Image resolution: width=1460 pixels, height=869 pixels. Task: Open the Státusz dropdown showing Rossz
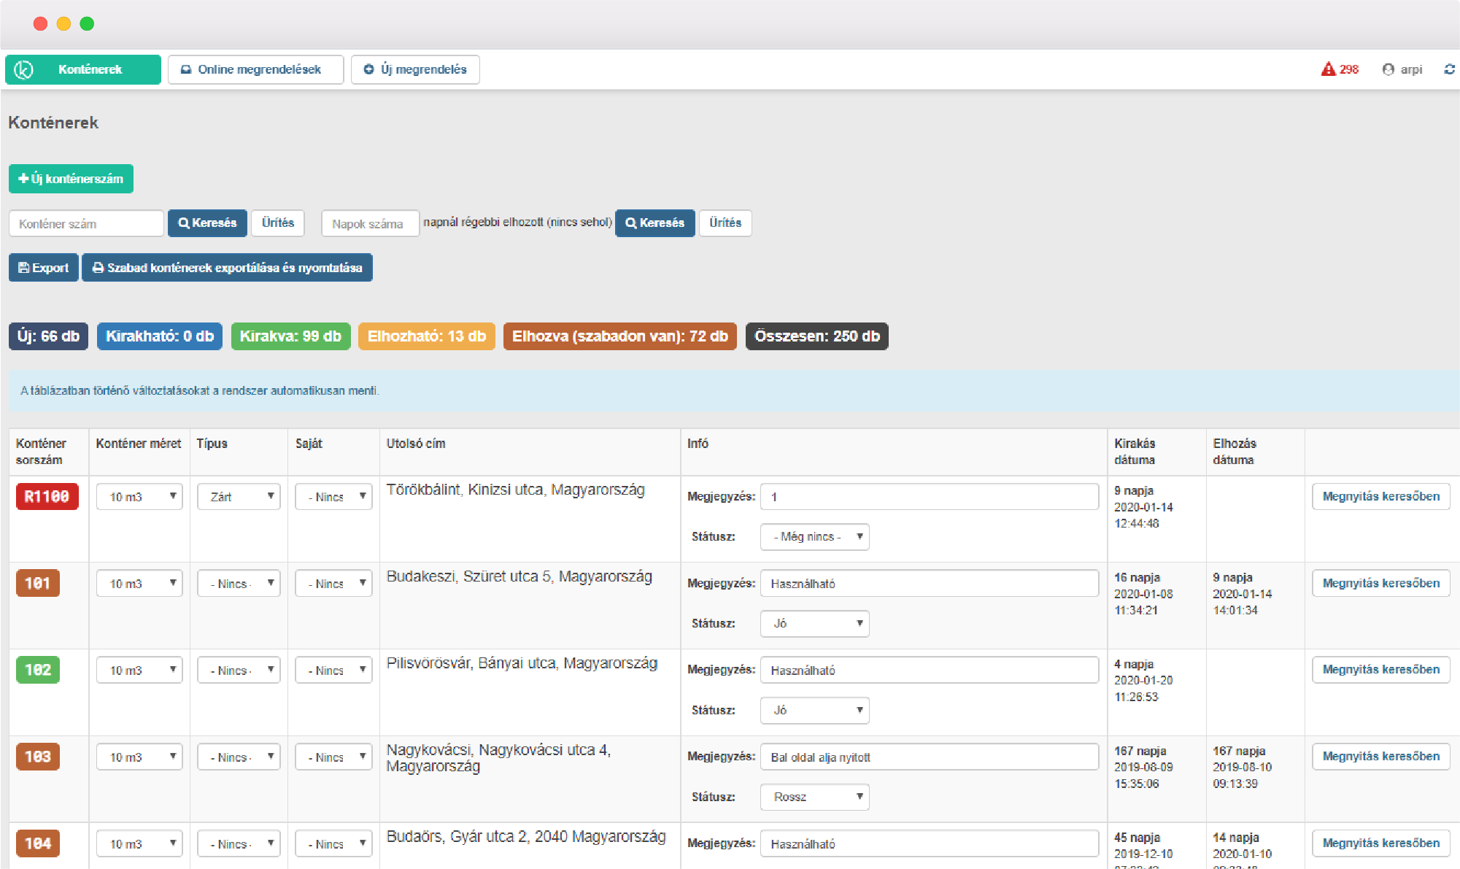[814, 797]
